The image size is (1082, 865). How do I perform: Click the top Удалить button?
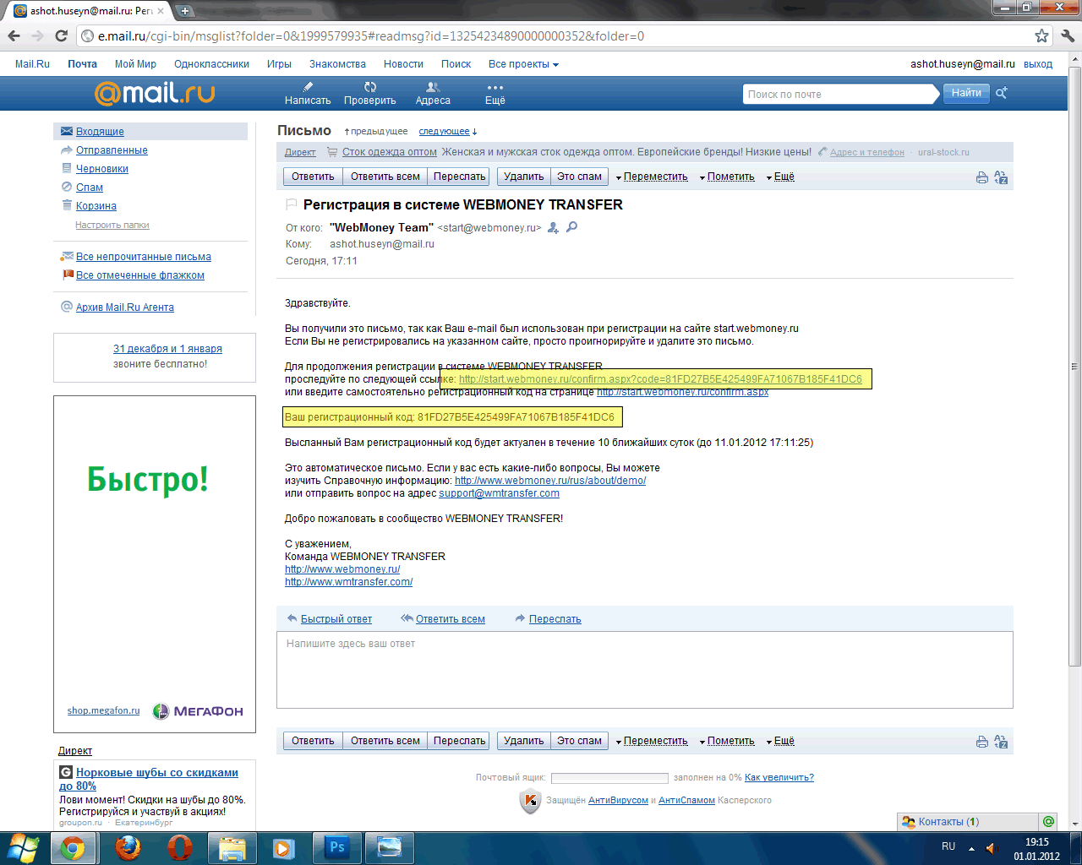pyautogui.click(x=524, y=177)
